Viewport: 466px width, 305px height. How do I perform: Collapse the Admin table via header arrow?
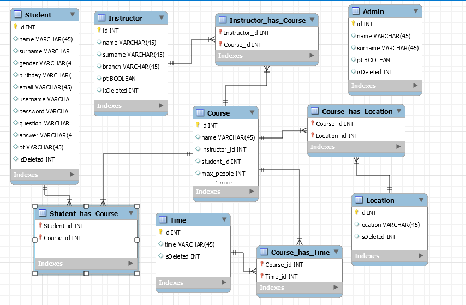point(416,11)
